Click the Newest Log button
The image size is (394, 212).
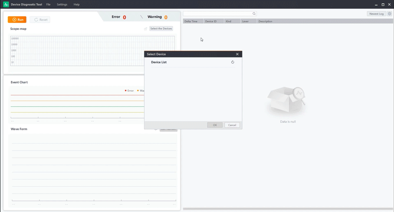point(376,14)
